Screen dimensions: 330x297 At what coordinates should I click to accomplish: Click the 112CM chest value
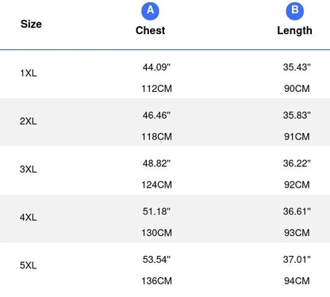(156, 89)
